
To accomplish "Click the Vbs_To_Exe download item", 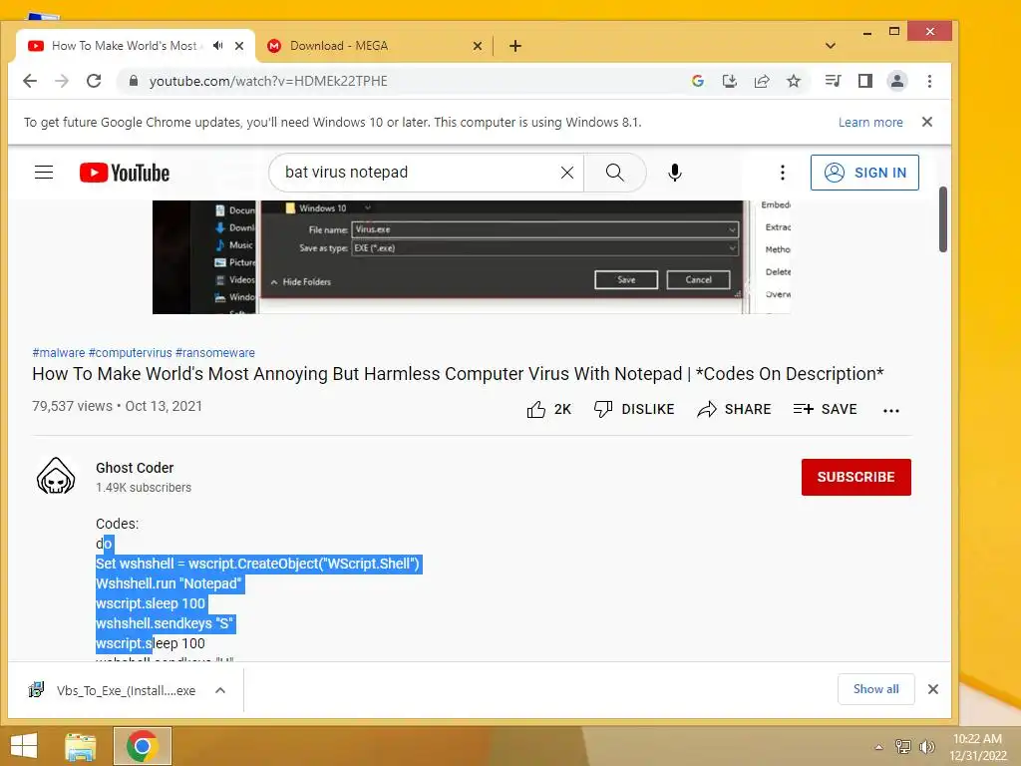I will click(x=114, y=690).
